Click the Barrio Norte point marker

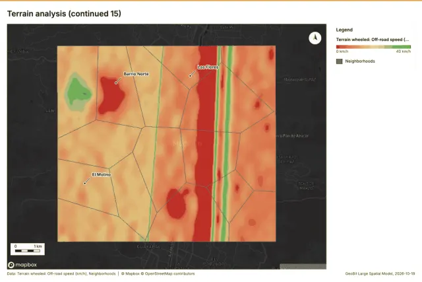click(116, 83)
